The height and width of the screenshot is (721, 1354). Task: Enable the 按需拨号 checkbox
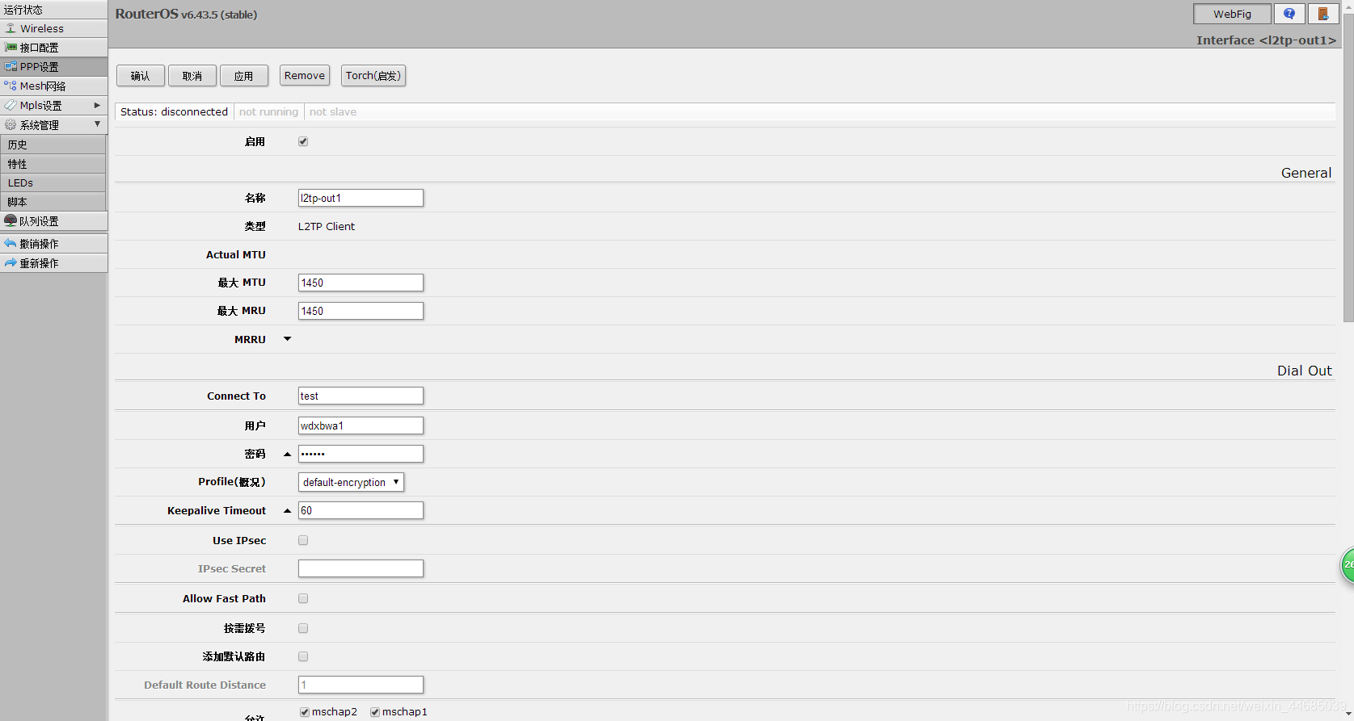[x=303, y=628]
